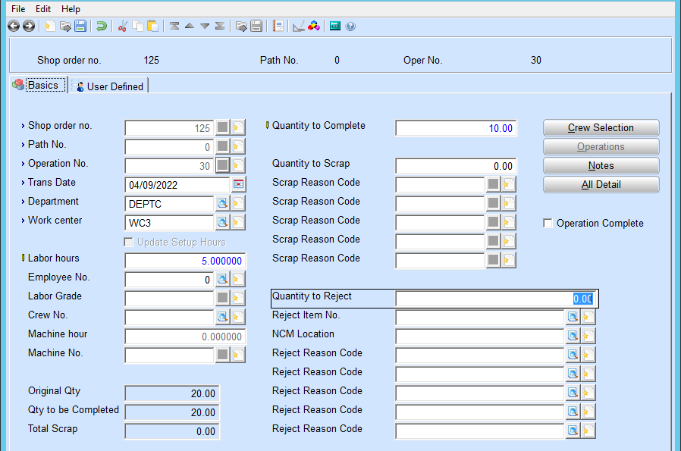681x451 pixels.
Task: Go to next record down-arrow icon
Action: [x=205, y=27]
